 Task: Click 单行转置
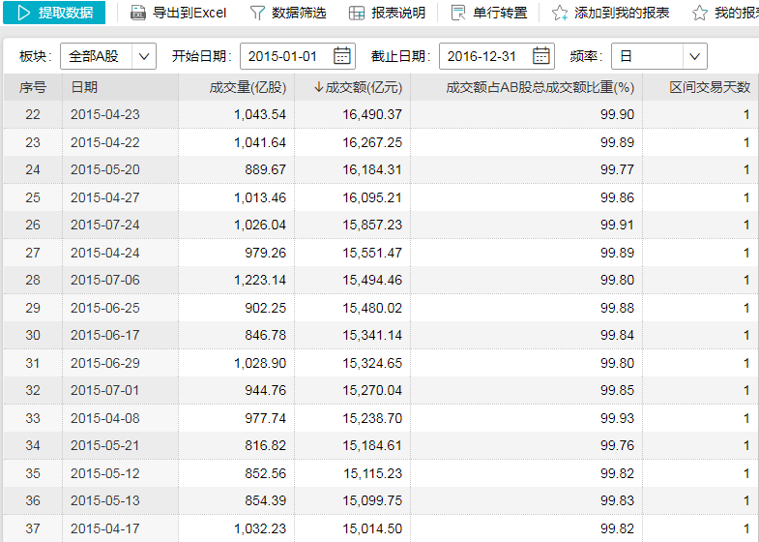pos(489,13)
